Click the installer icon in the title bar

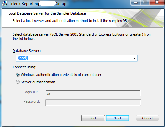click(x=5, y=4)
